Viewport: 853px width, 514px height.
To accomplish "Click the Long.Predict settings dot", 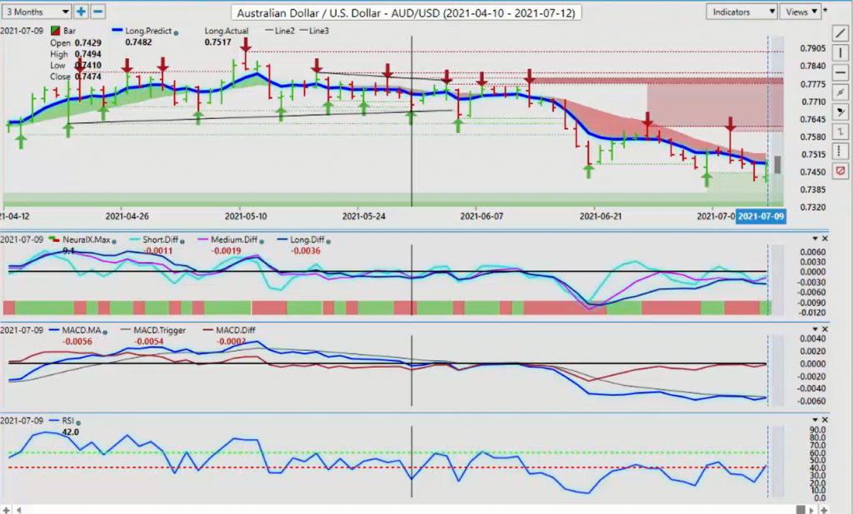I will 176,32.
